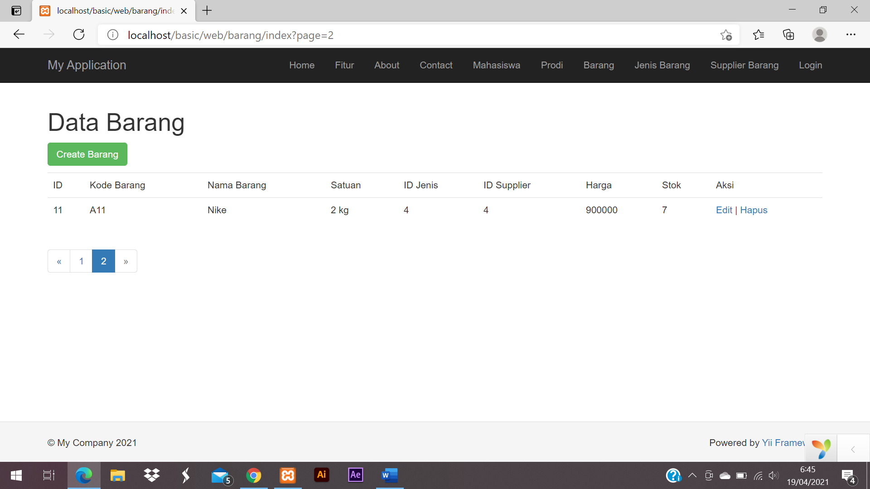Expand the Yii debug toolbar arrow
Screen dimensions: 870x489
click(x=853, y=449)
